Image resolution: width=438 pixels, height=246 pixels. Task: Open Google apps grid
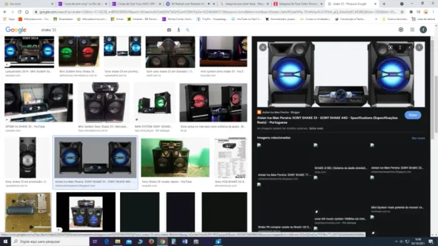point(412,29)
